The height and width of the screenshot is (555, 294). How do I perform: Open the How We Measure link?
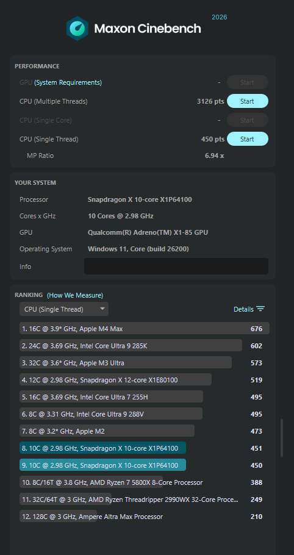click(75, 295)
